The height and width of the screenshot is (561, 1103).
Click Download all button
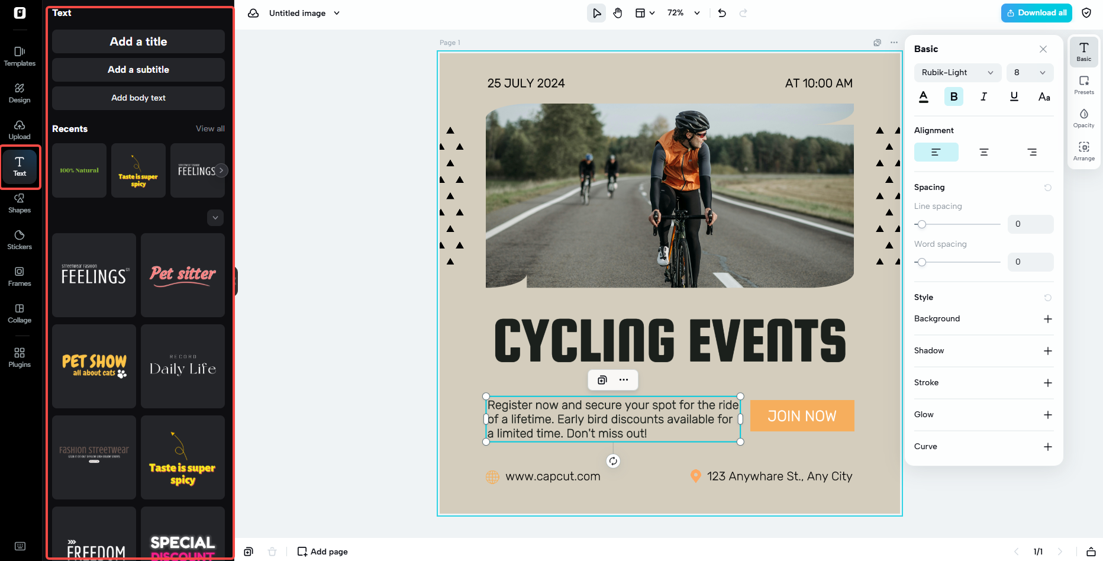click(1037, 13)
